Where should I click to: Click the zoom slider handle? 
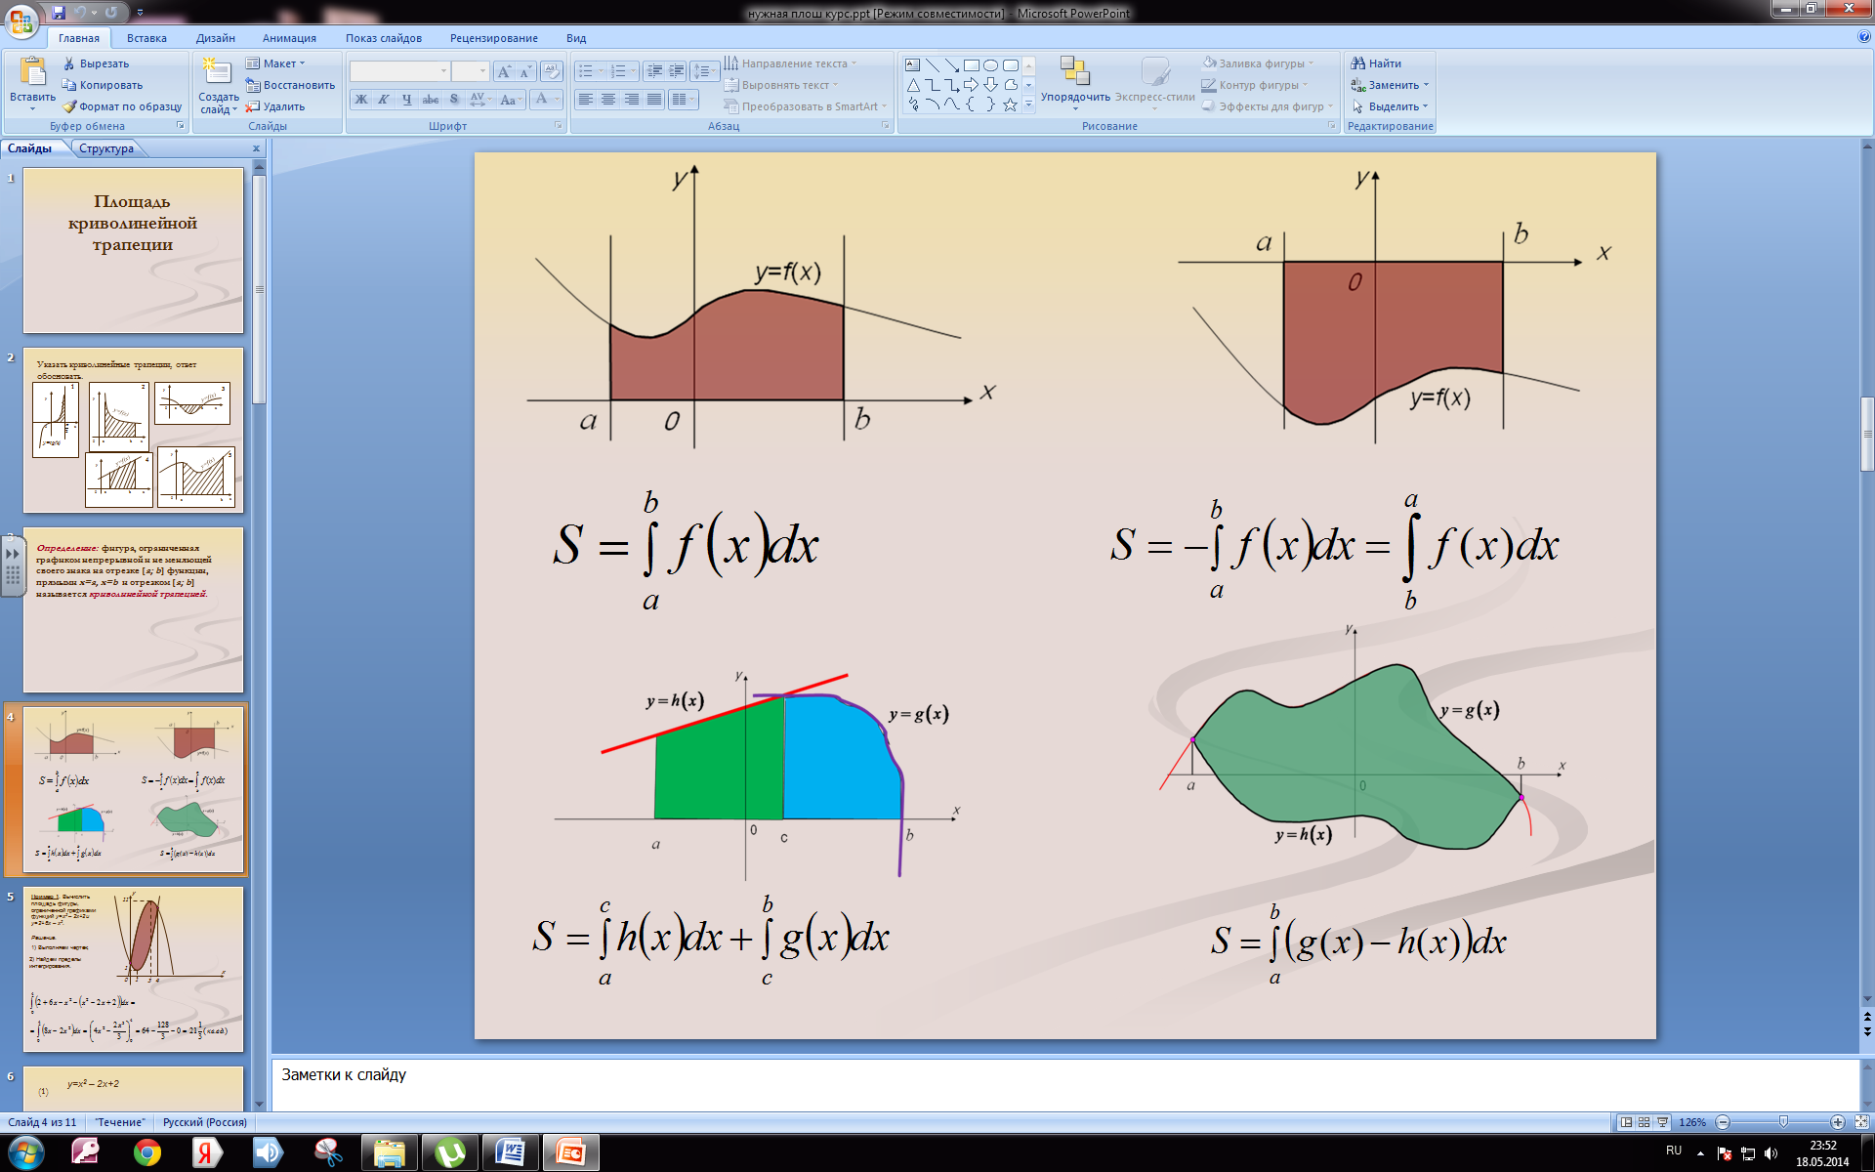pos(1783,1122)
